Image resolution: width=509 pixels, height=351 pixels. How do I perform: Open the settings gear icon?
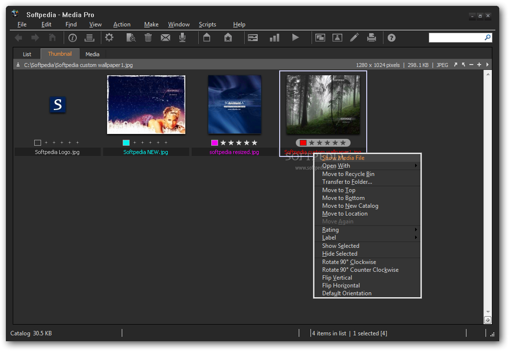click(x=109, y=37)
